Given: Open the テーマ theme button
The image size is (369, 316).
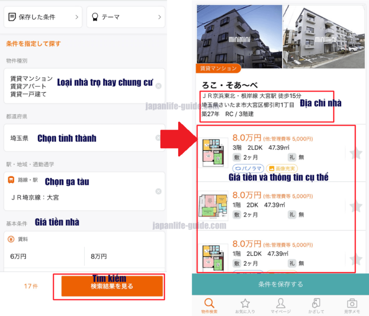Looking at the screenshot, I should [x=126, y=17].
